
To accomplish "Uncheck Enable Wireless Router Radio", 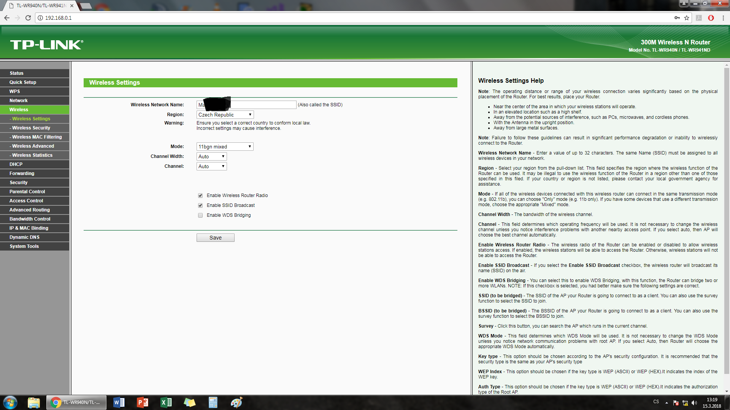I will coord(200,196).
